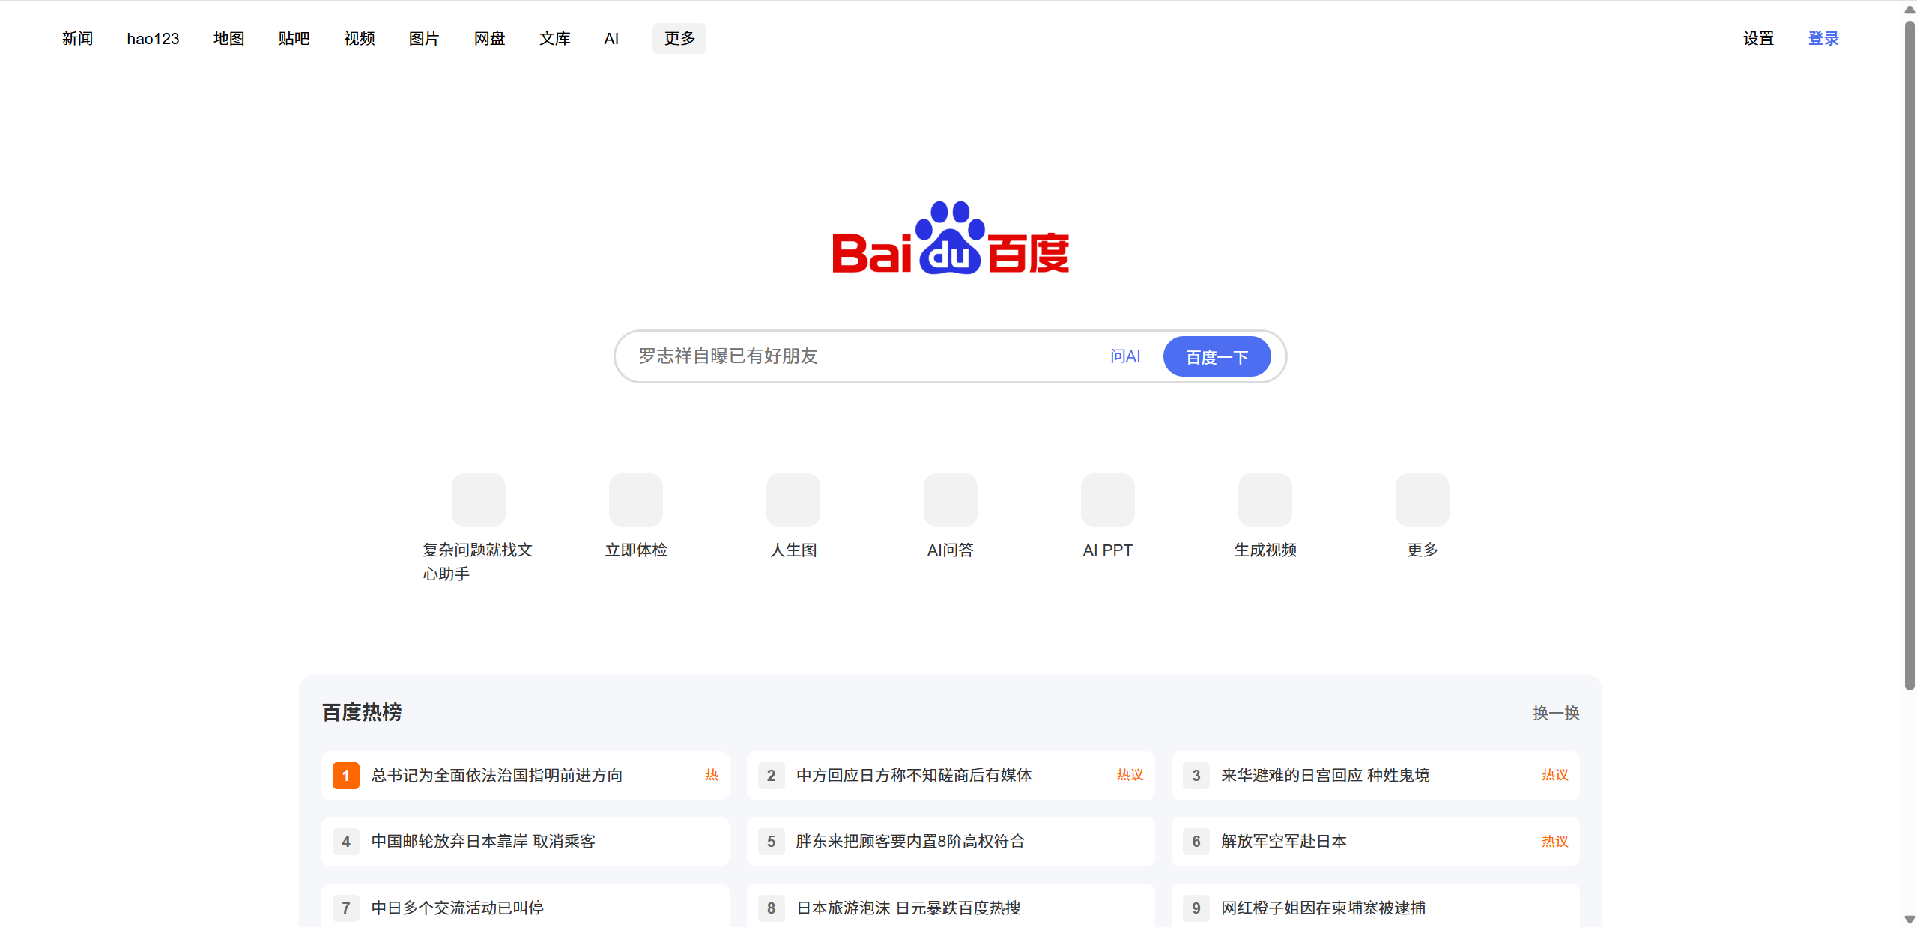This screenshot has width=1917, height=927.
Task: Open the 生成视频 icon tile
Action: pyautogui.click(x=1265, y=499)
